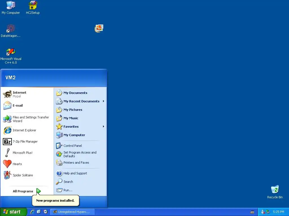Select HC2Setup desktop icon

click(x=33, y=8)
